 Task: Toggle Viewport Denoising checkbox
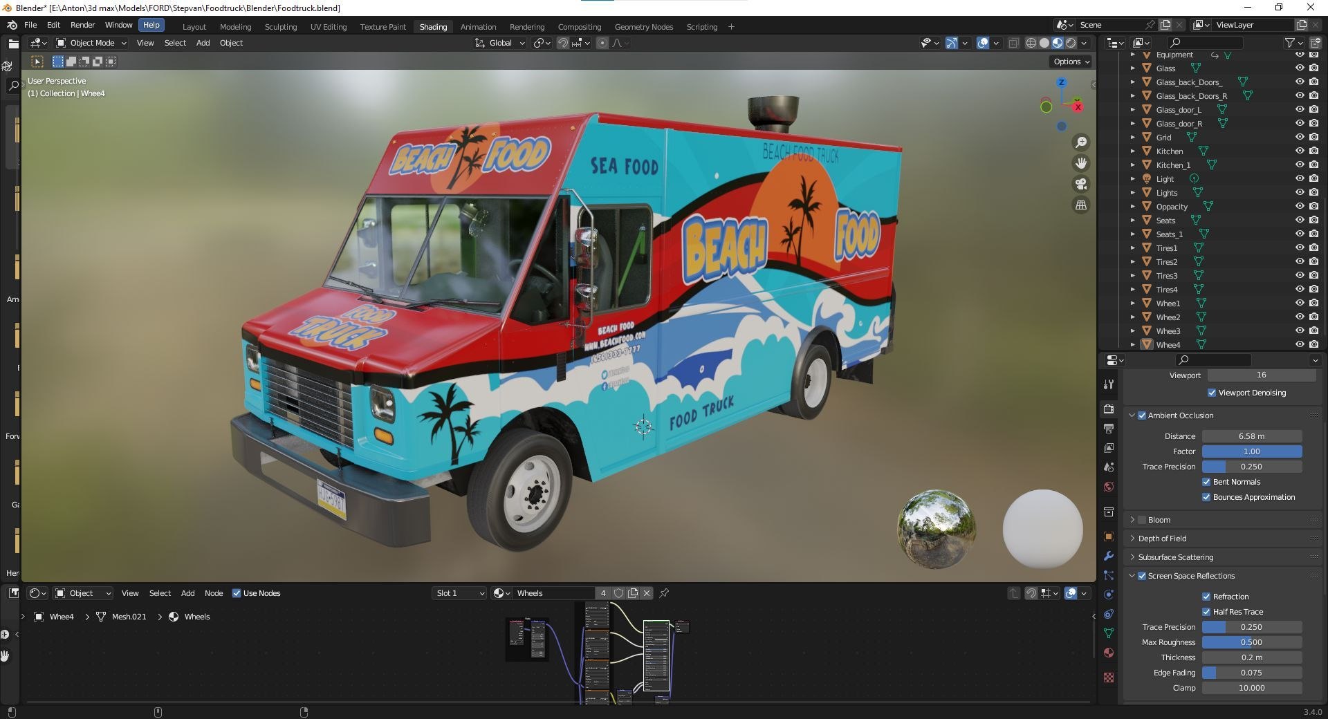coord(1212,393)
